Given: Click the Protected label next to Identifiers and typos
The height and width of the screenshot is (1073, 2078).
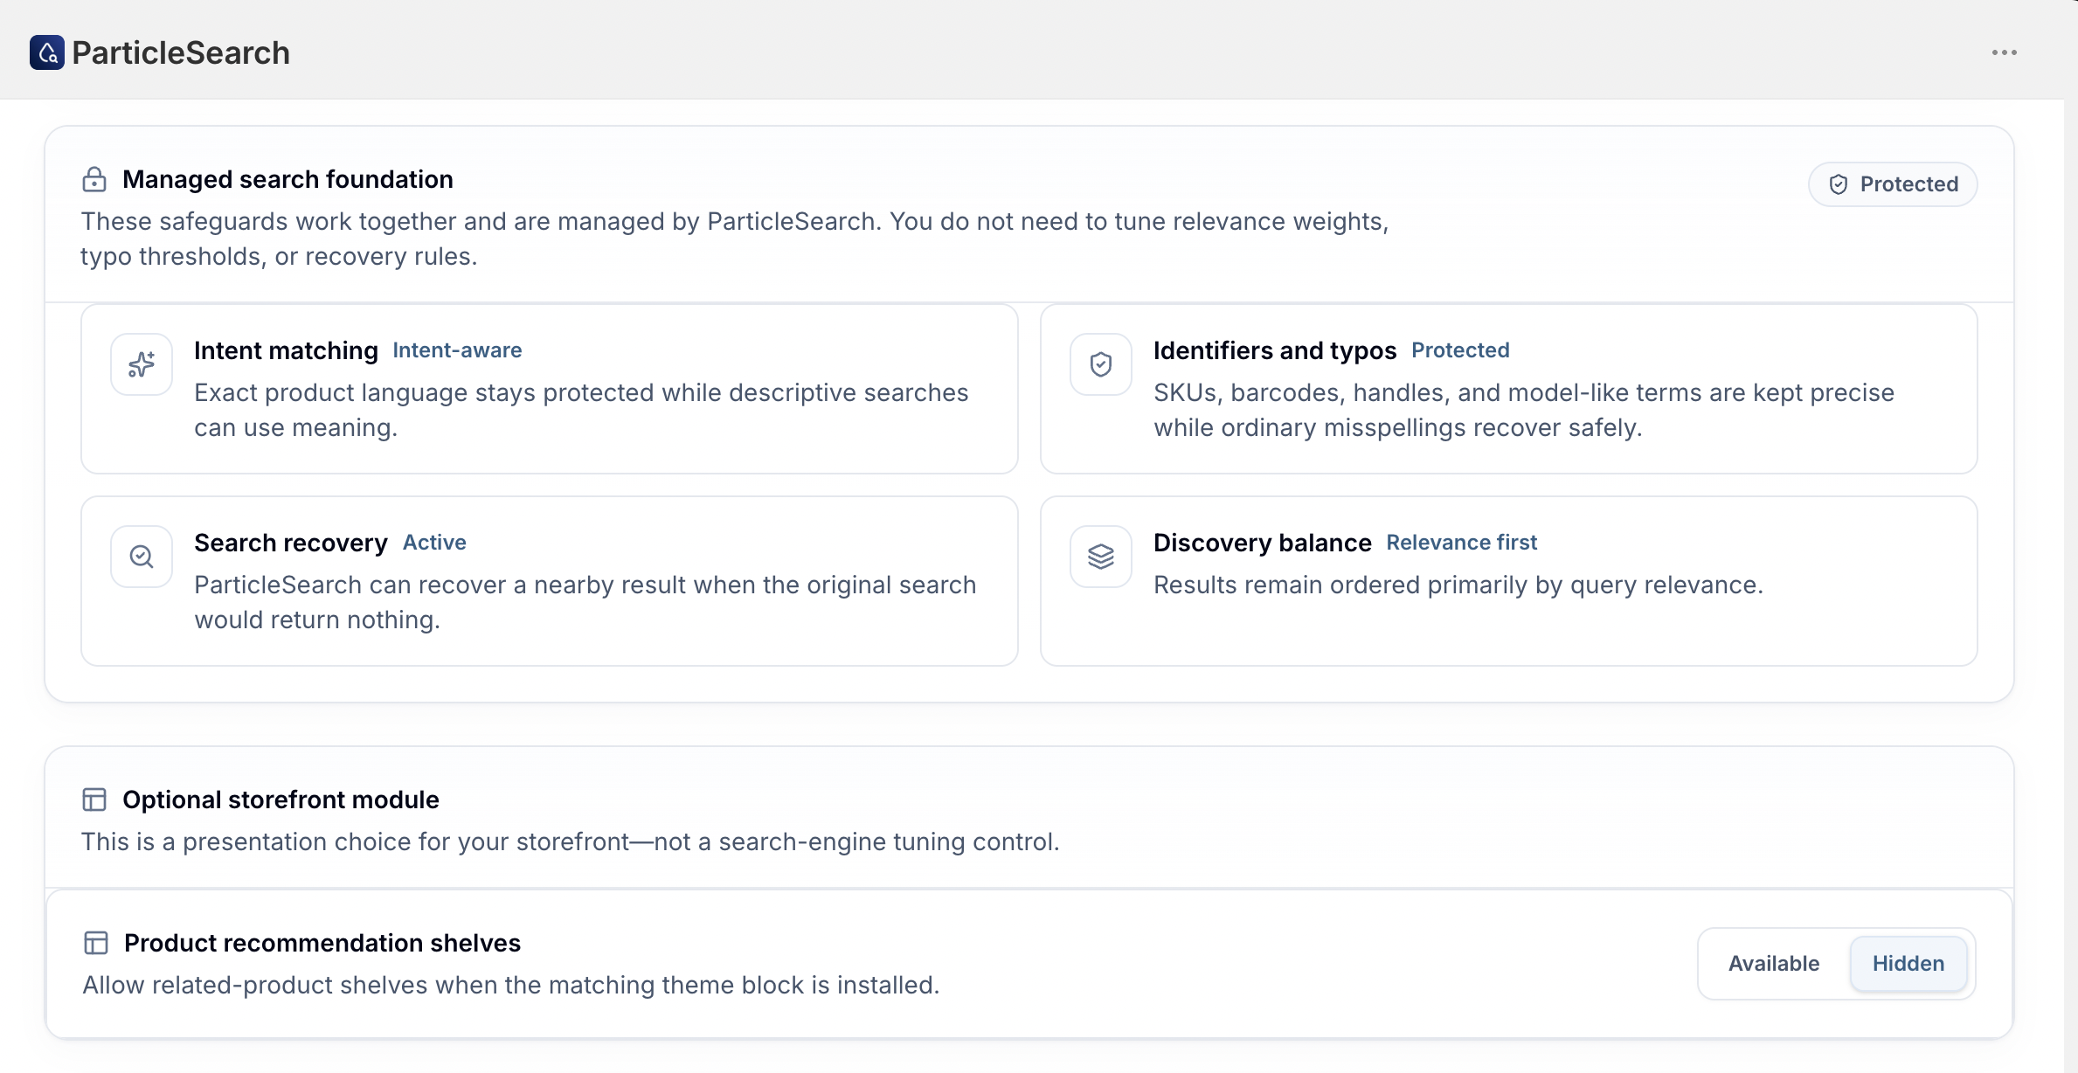Looking at the screenshot, I should tap(1460, 350).
